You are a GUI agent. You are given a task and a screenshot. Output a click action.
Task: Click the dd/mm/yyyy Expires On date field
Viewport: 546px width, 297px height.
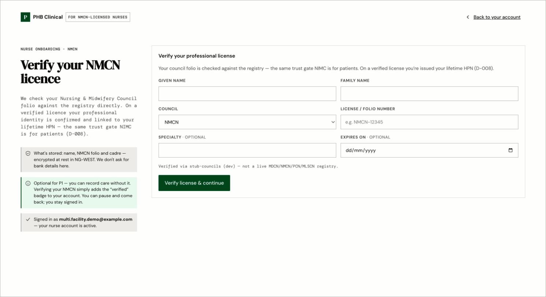[x=429, y=150]
